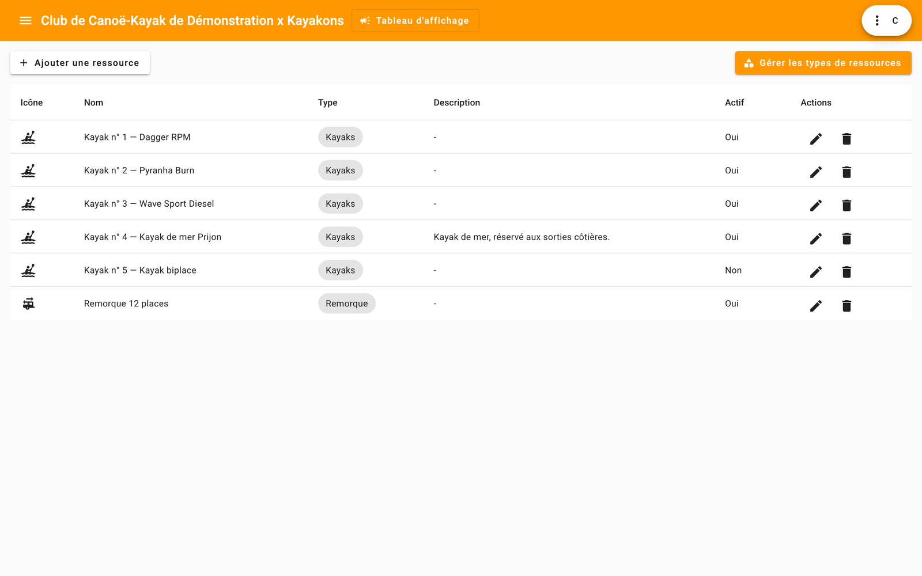Click the user avatar letter C
Screen dimensions: 922x576
(x=895, y=21)
